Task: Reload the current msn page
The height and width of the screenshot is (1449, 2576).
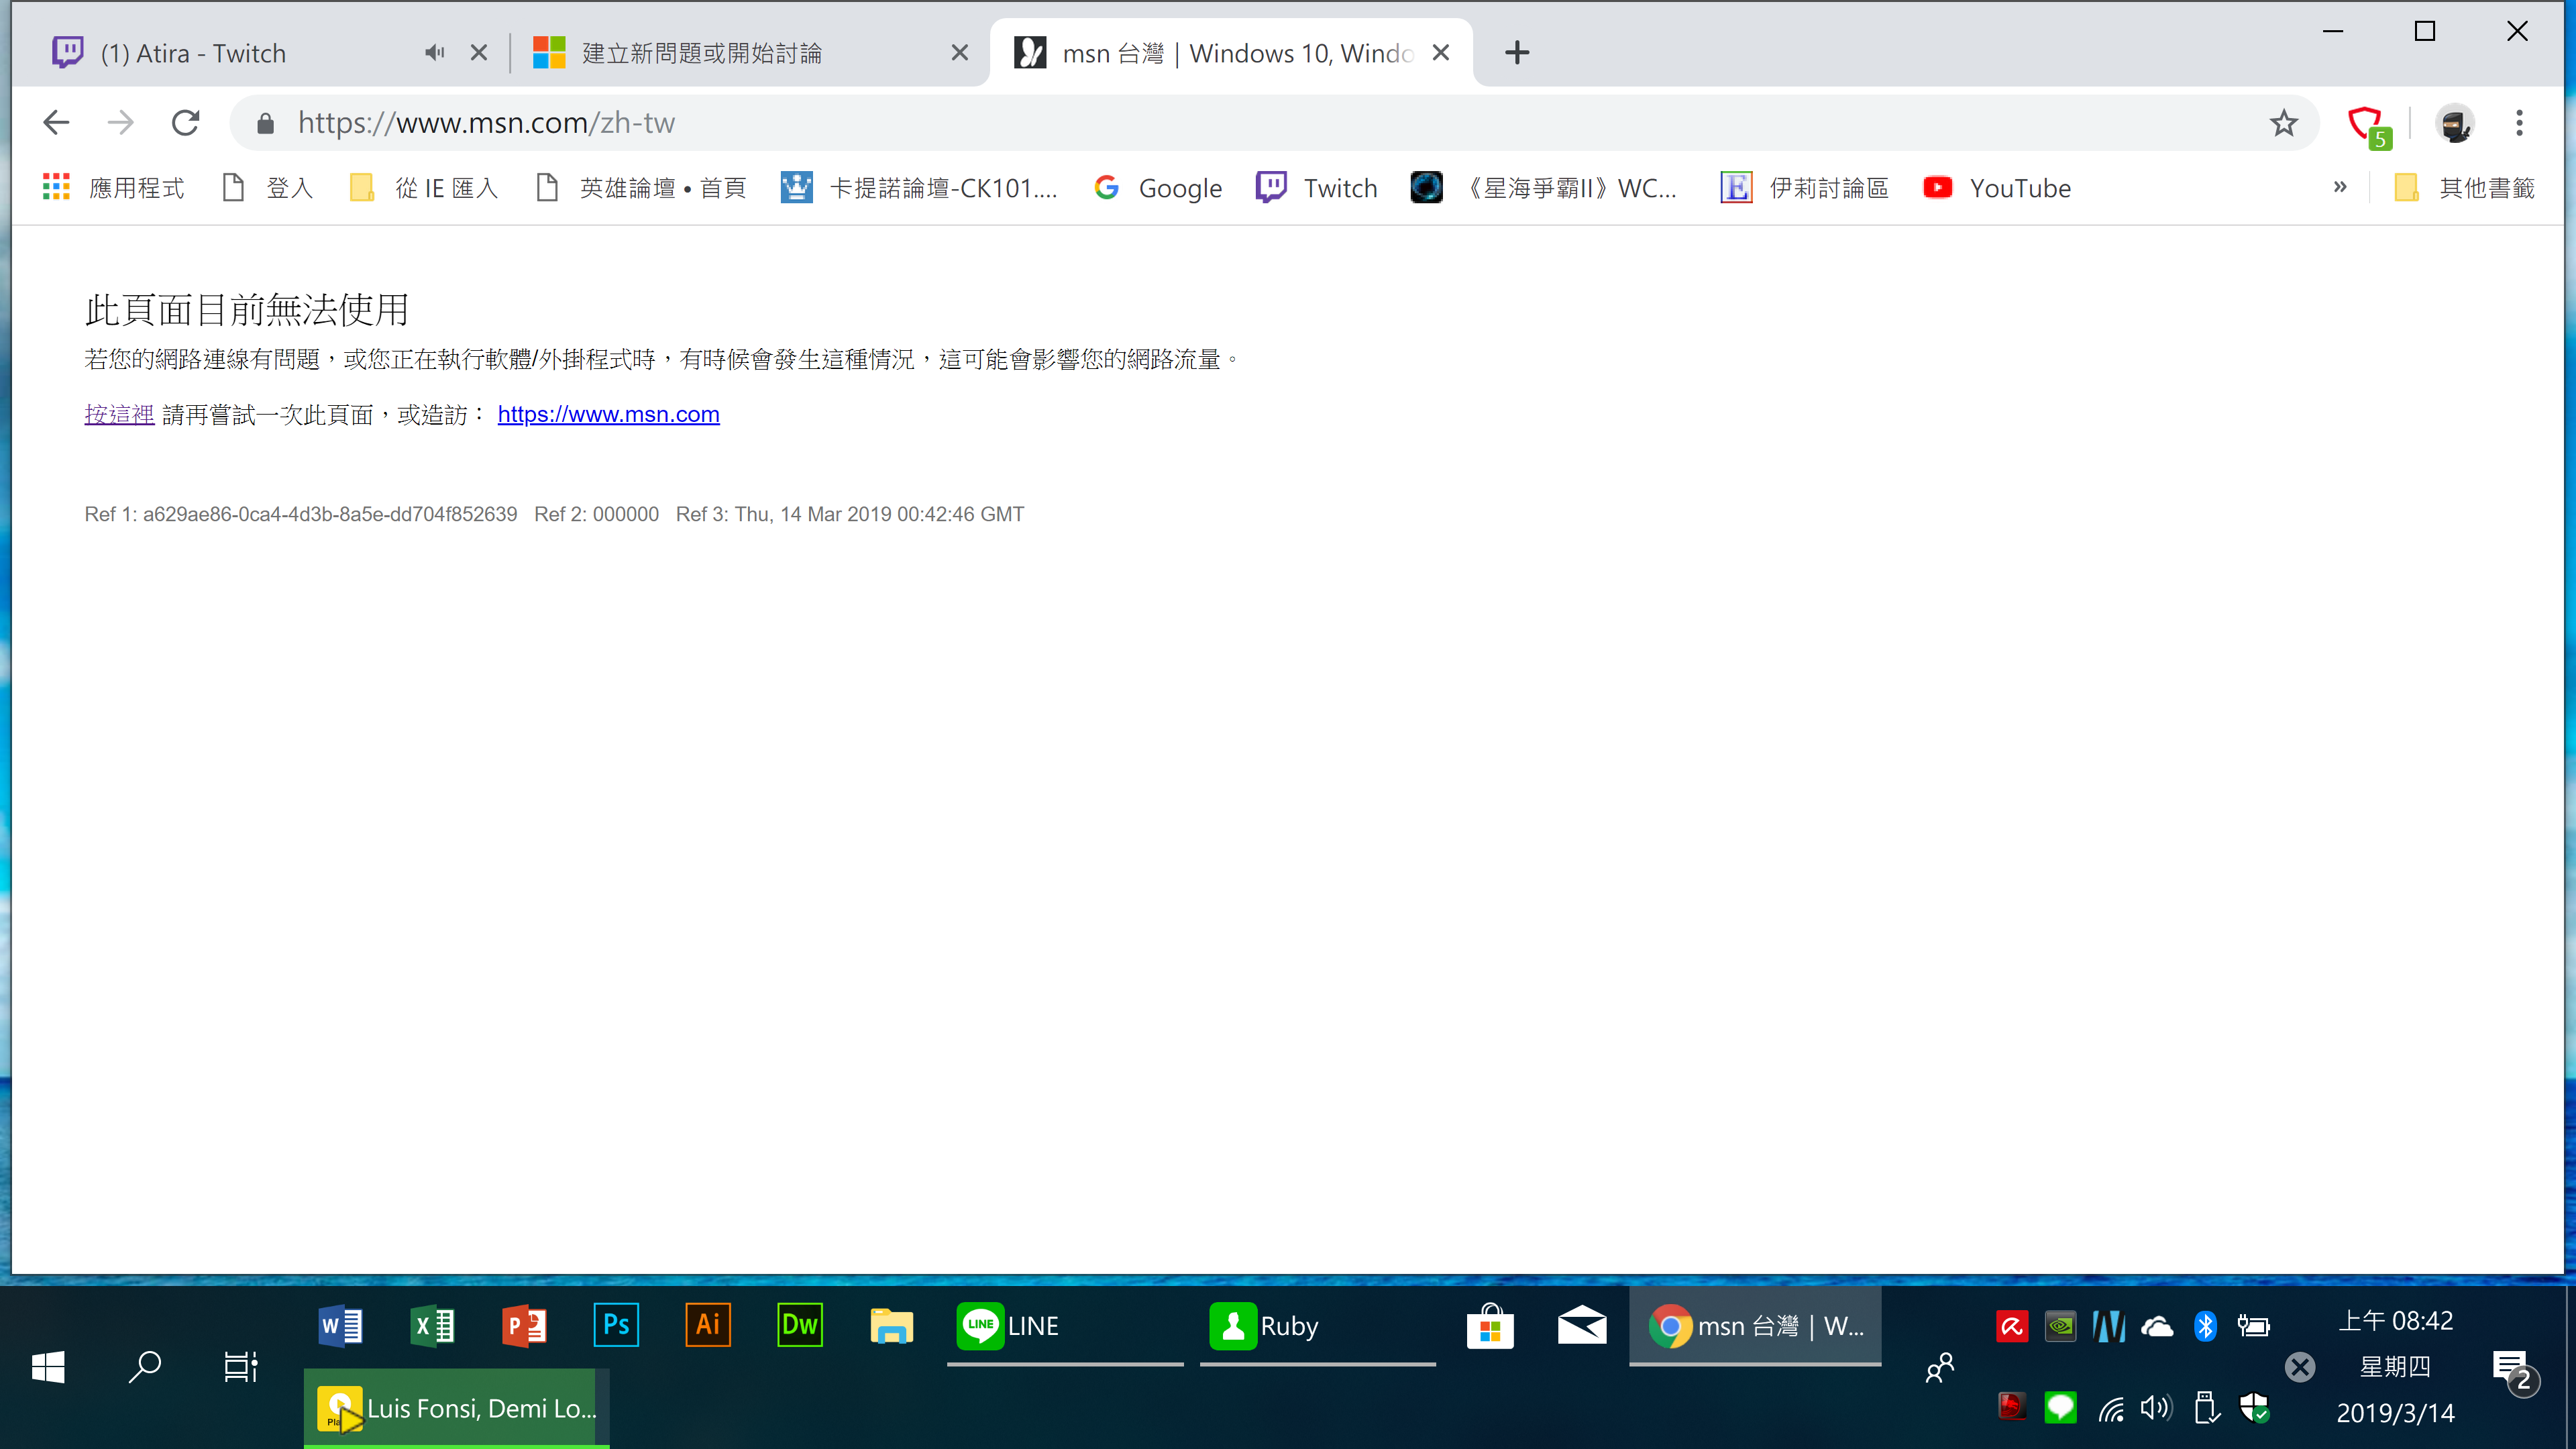Action: point(186,123)
